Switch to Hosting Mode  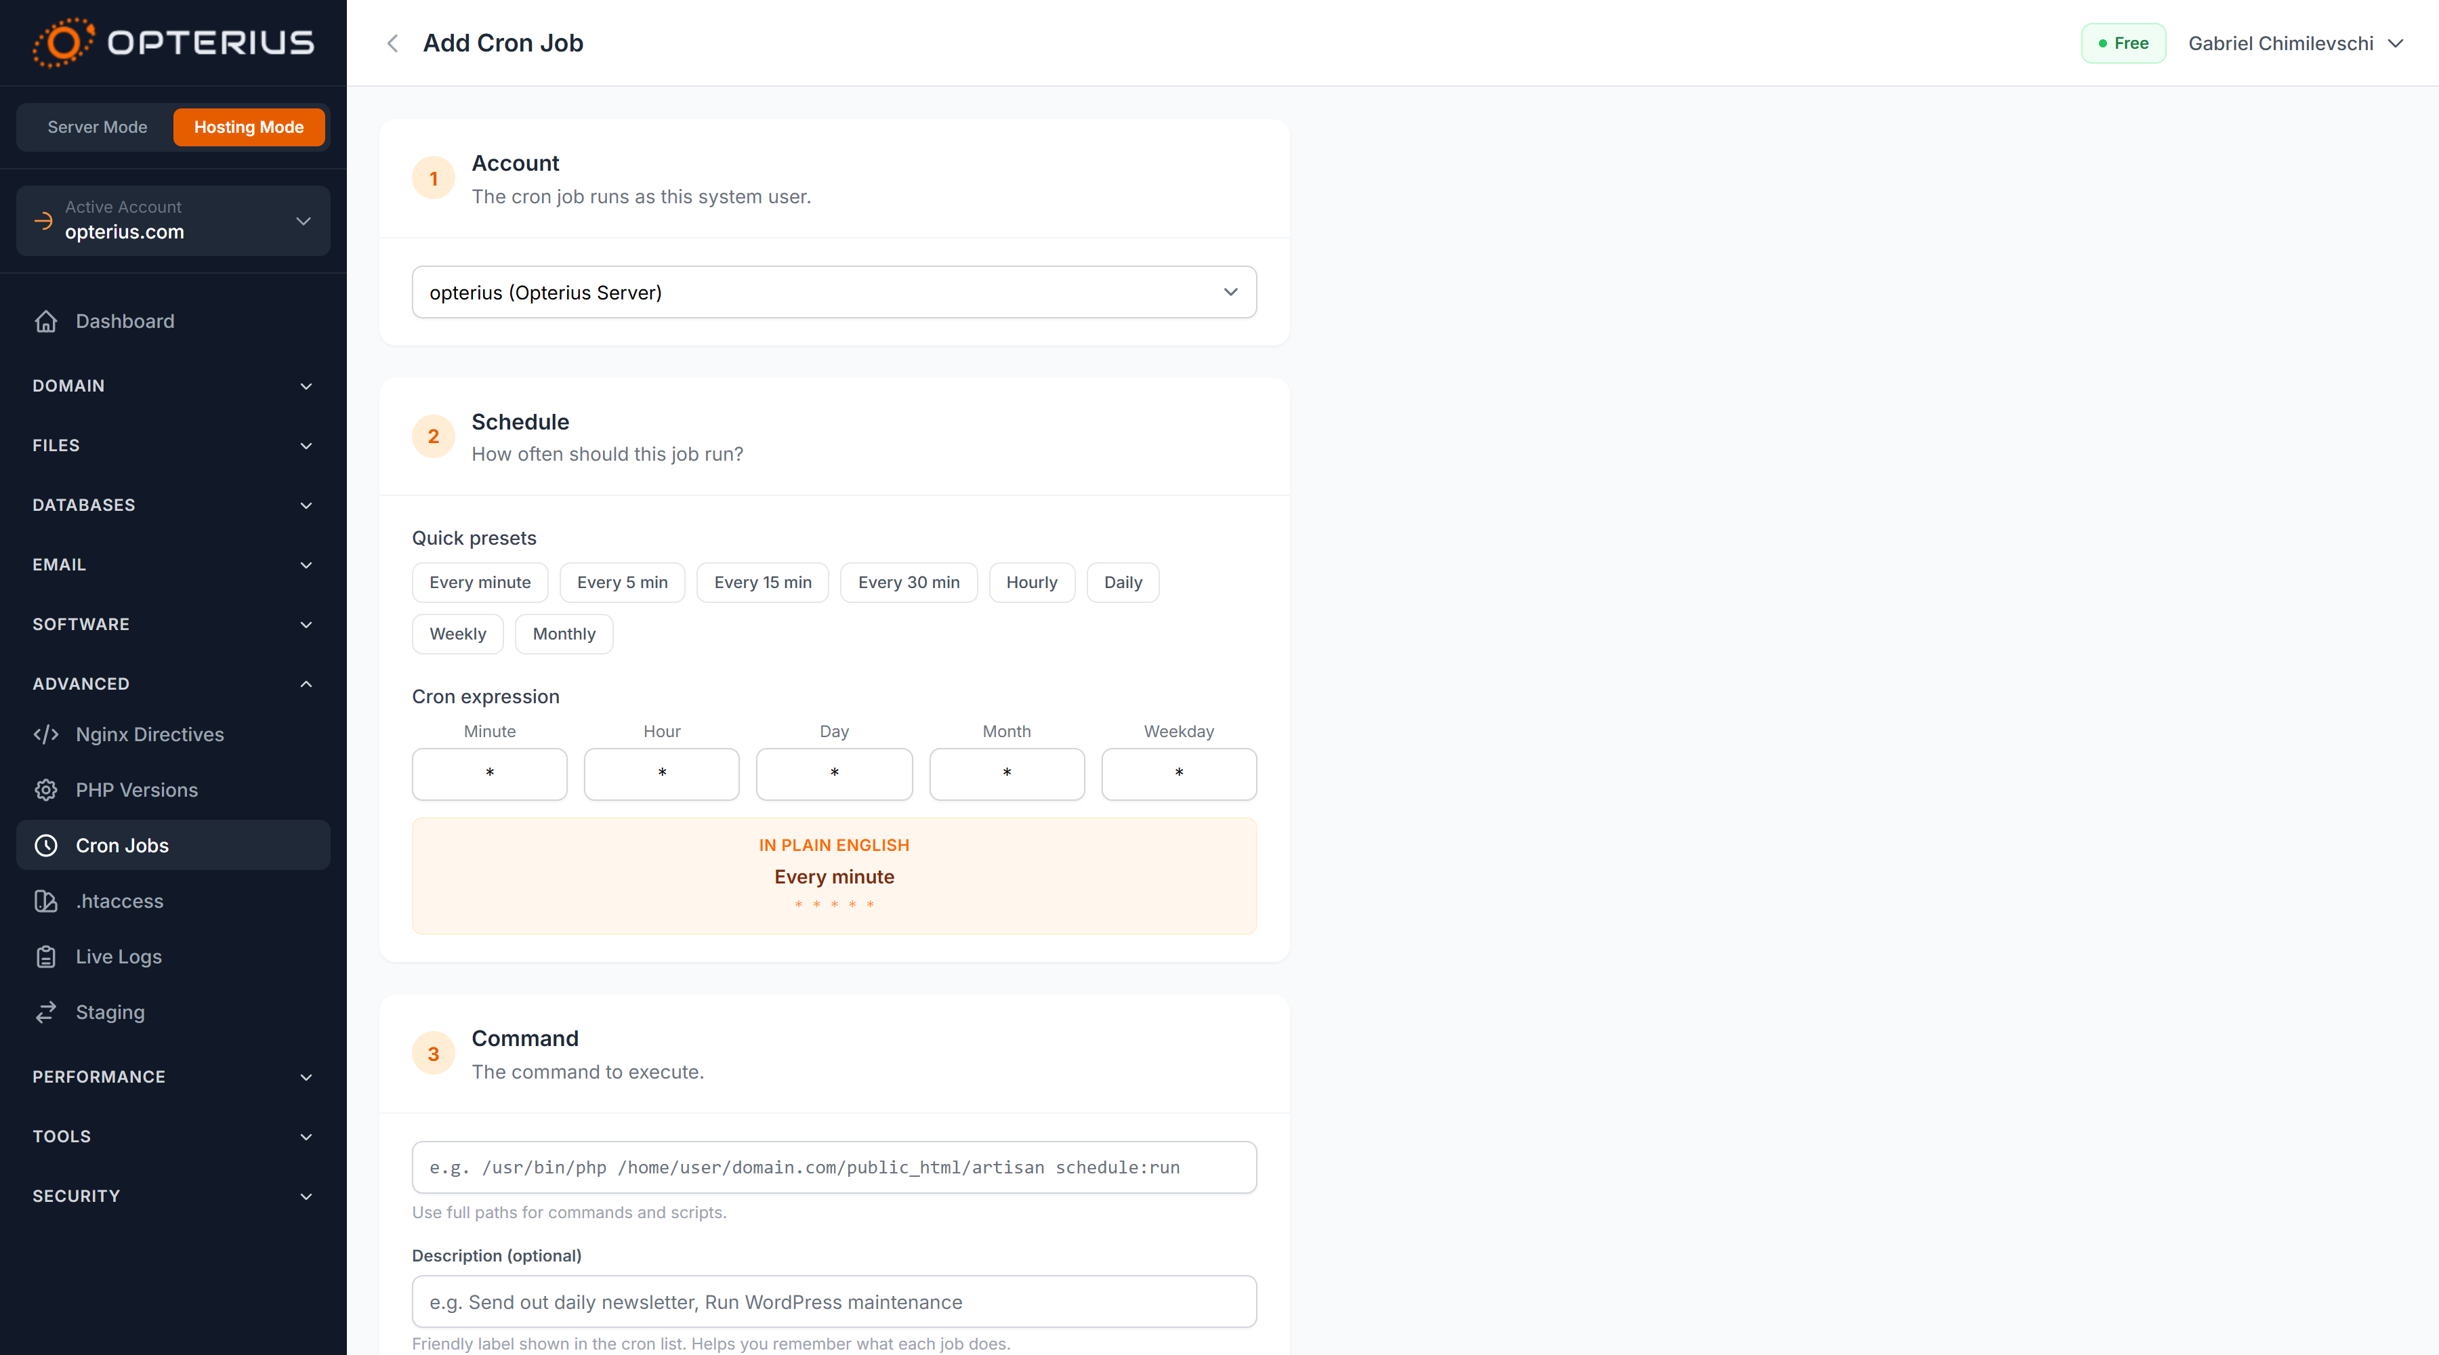point(249,127)
